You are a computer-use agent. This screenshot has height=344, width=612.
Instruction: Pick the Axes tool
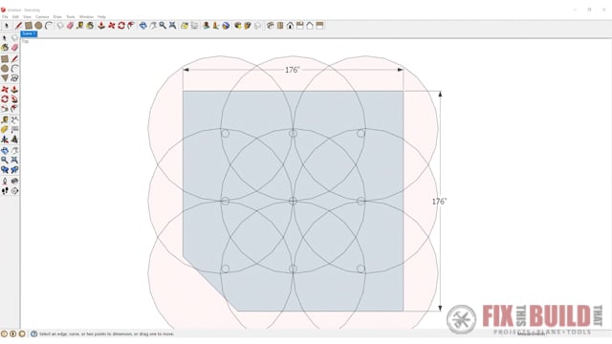(x=5, y=140)
